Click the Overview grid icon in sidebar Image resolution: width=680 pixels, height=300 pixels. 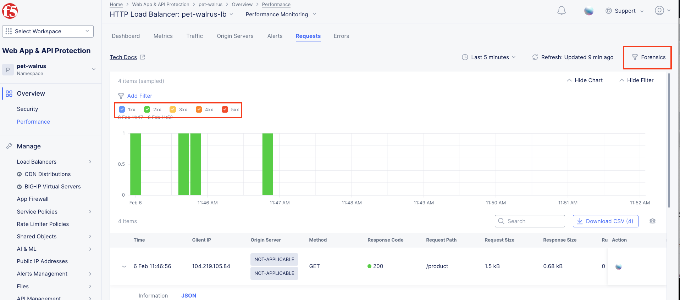9,94
